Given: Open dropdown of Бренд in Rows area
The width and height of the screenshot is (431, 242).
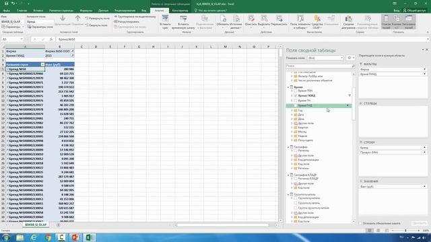Looking at the screenshot, I should click(x=424, y=148).
